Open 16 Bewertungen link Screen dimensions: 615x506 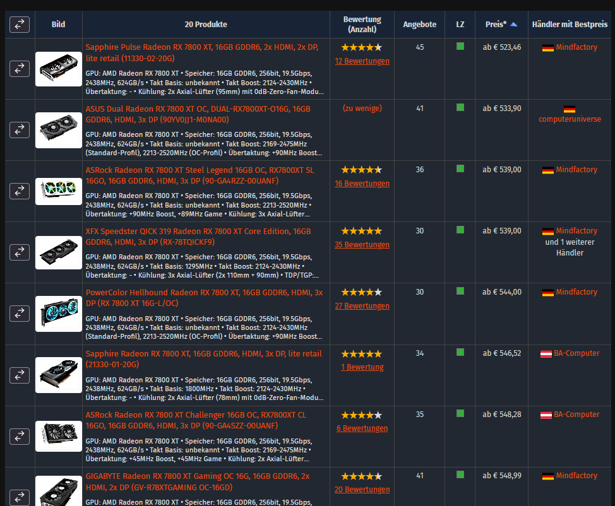click(362, 184)
